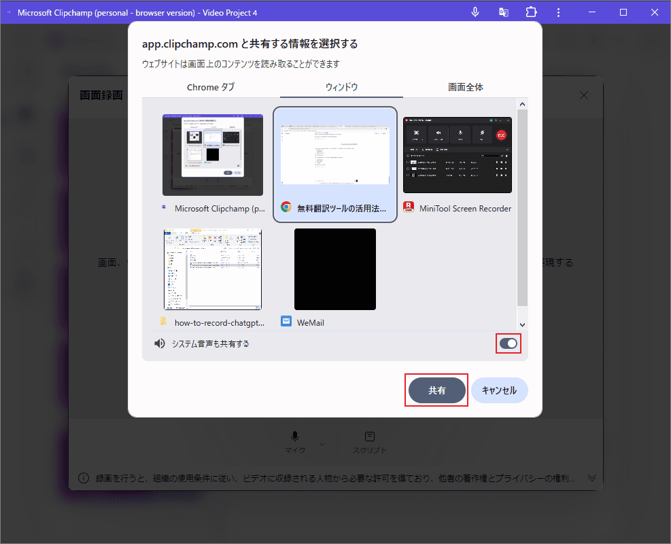This screenshot has height=544, width=671.
Task: Click the スクリプト script icon
Action: (370, 436)
